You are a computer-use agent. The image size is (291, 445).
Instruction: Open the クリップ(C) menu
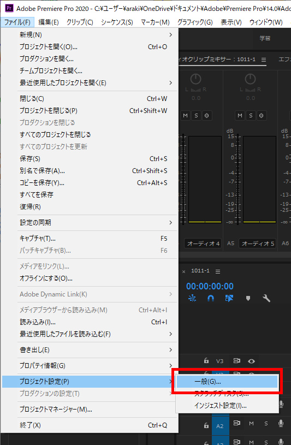[x=80, y=22]
